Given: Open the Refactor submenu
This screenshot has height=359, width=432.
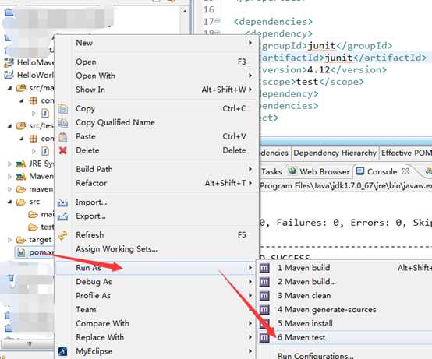Looking at the screenshot, I should tap(157, 183).
